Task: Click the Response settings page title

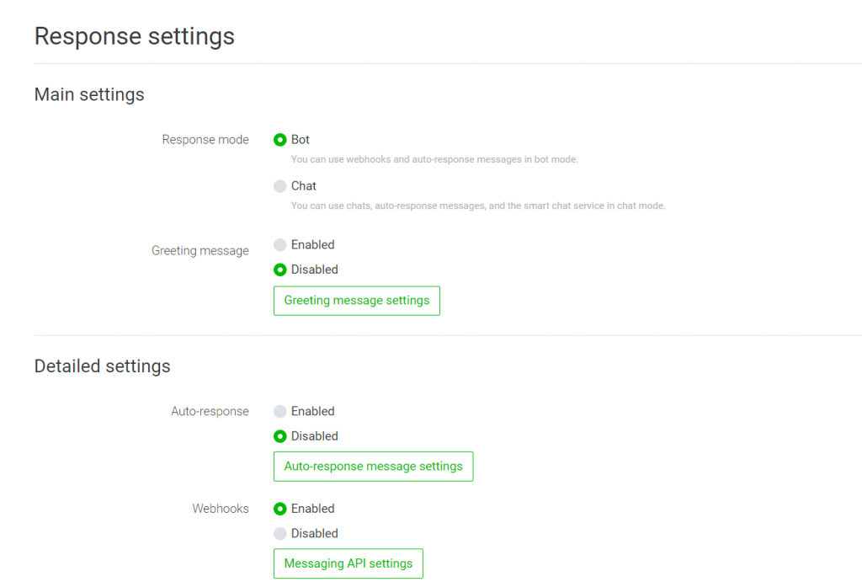Action: click(x=134, y=37)
